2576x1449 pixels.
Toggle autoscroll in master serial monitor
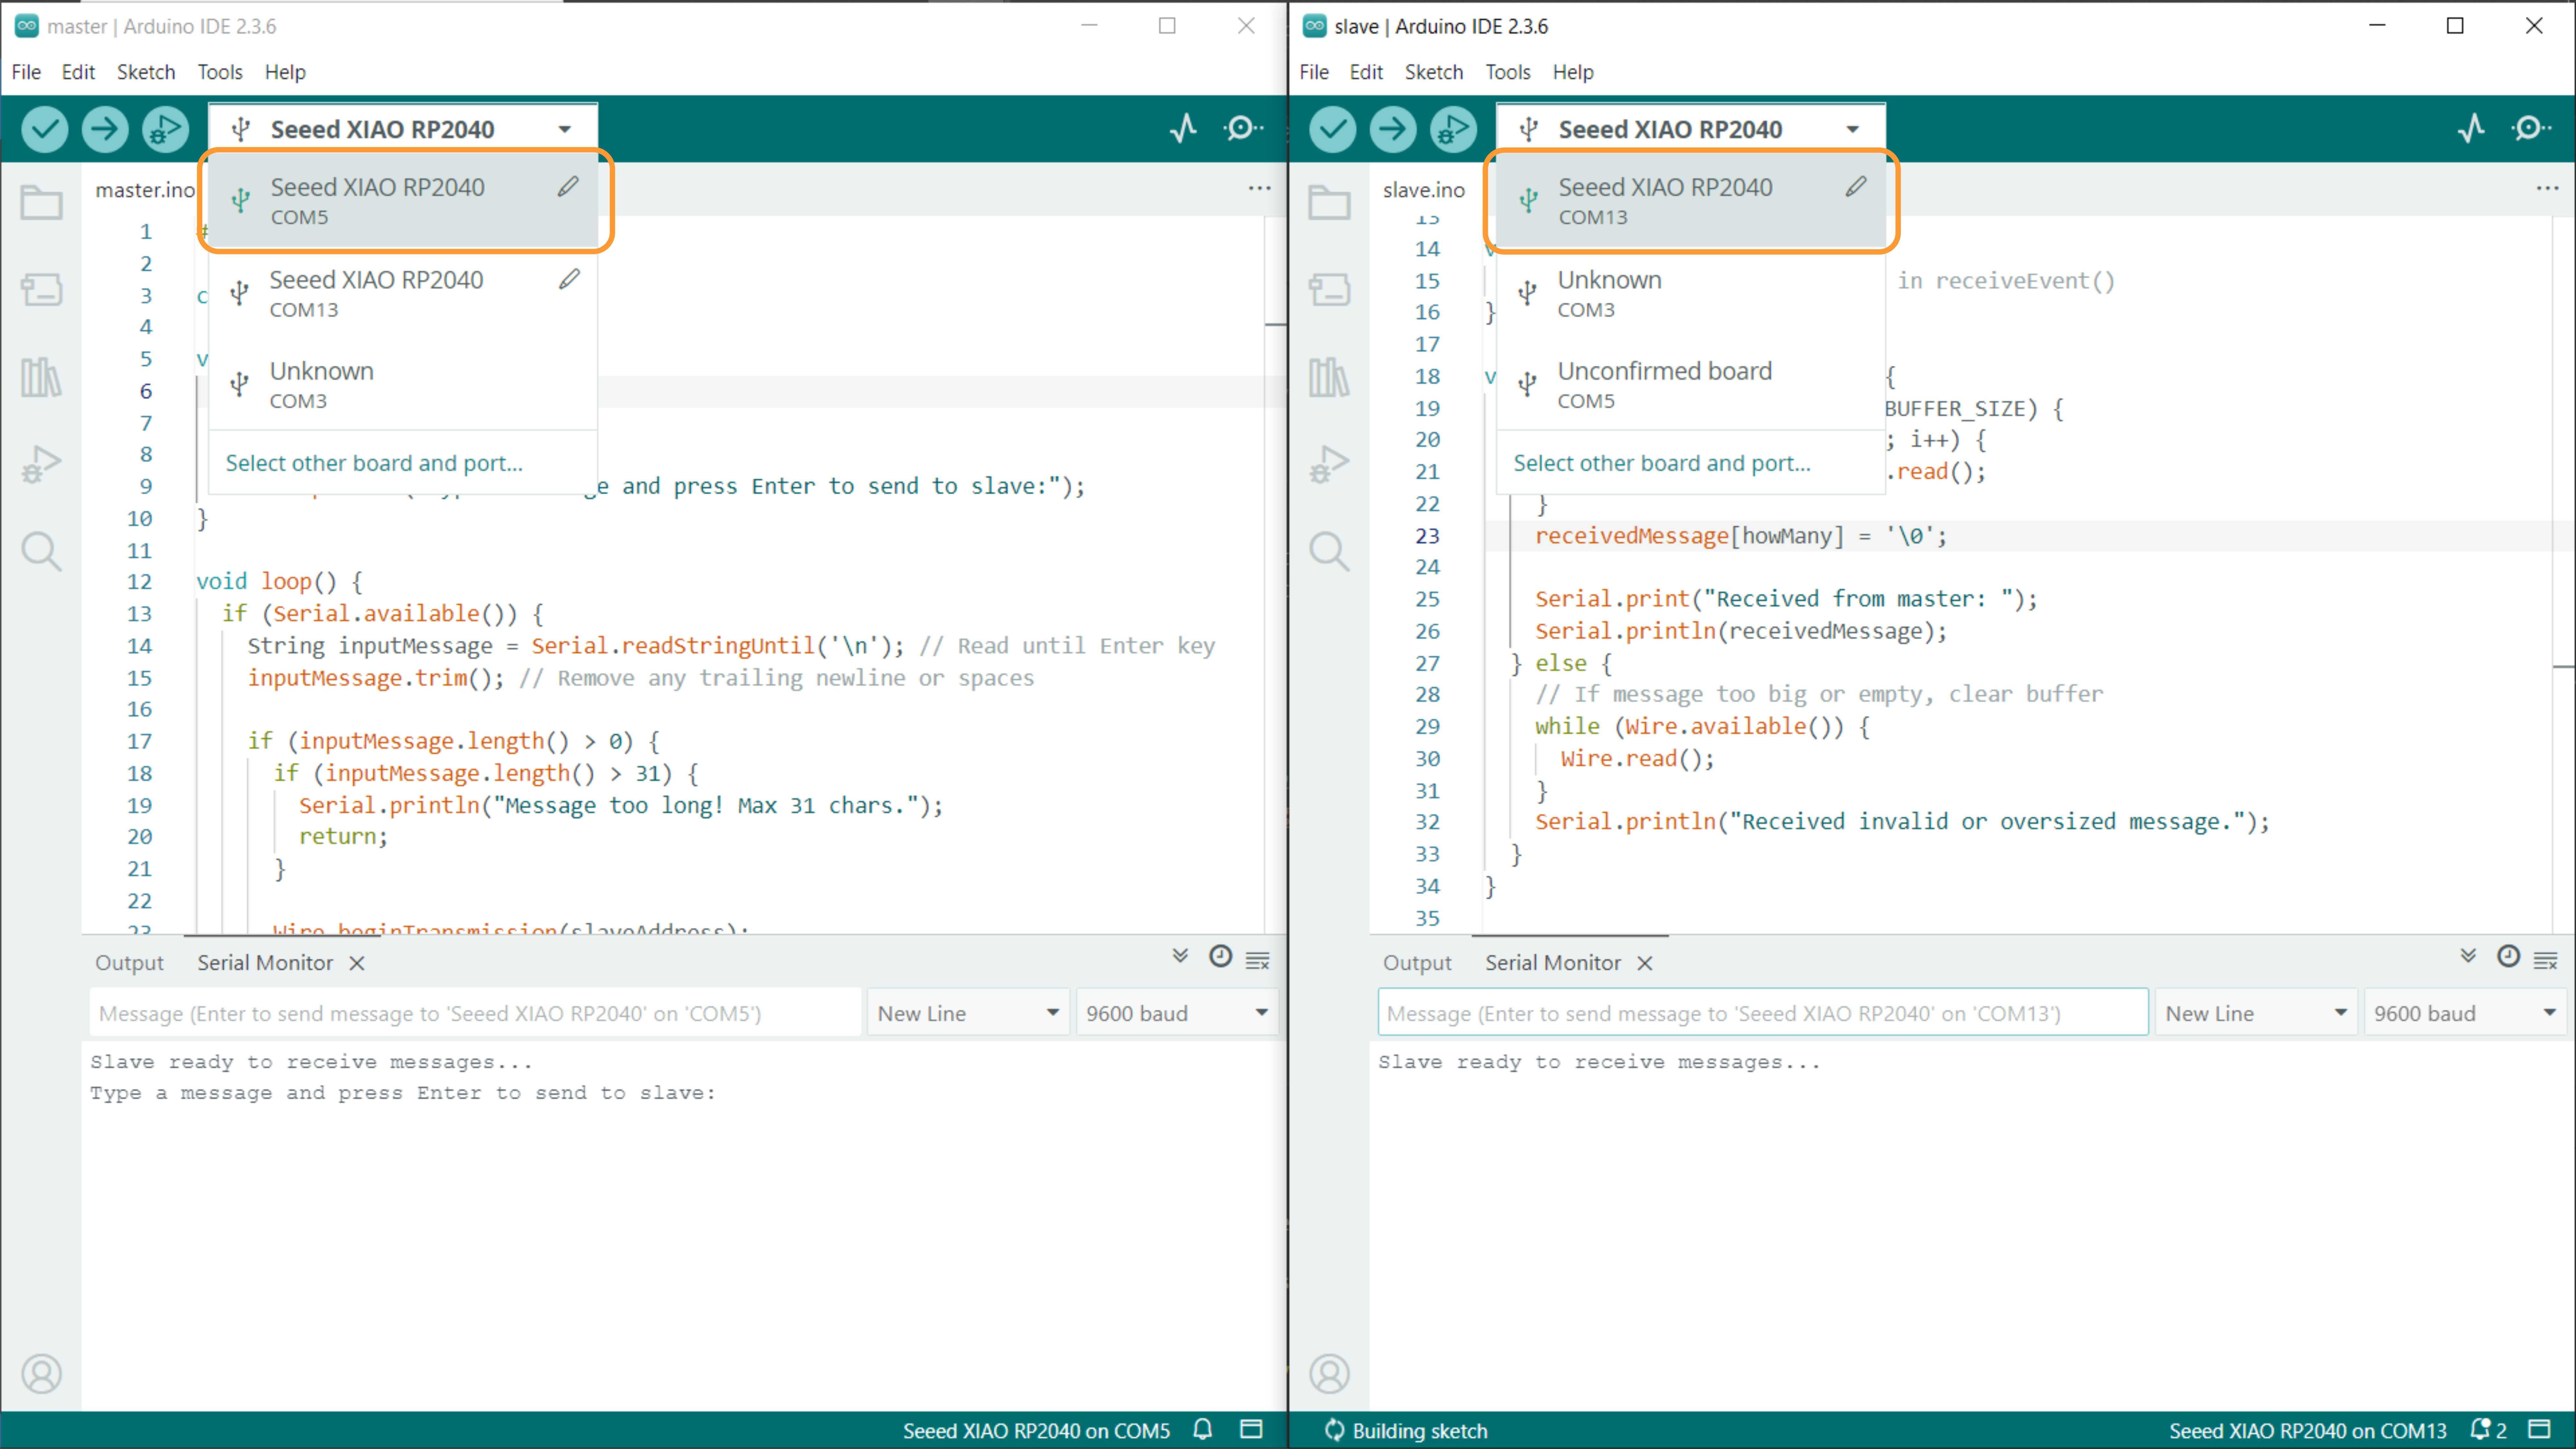coord(1180,956)
